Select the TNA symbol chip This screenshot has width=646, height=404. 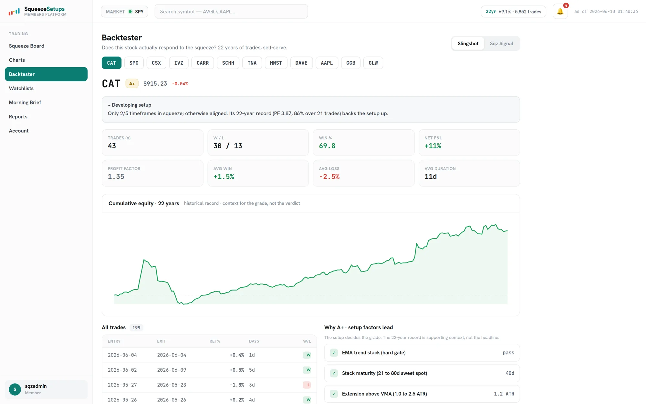click(252, 63)
